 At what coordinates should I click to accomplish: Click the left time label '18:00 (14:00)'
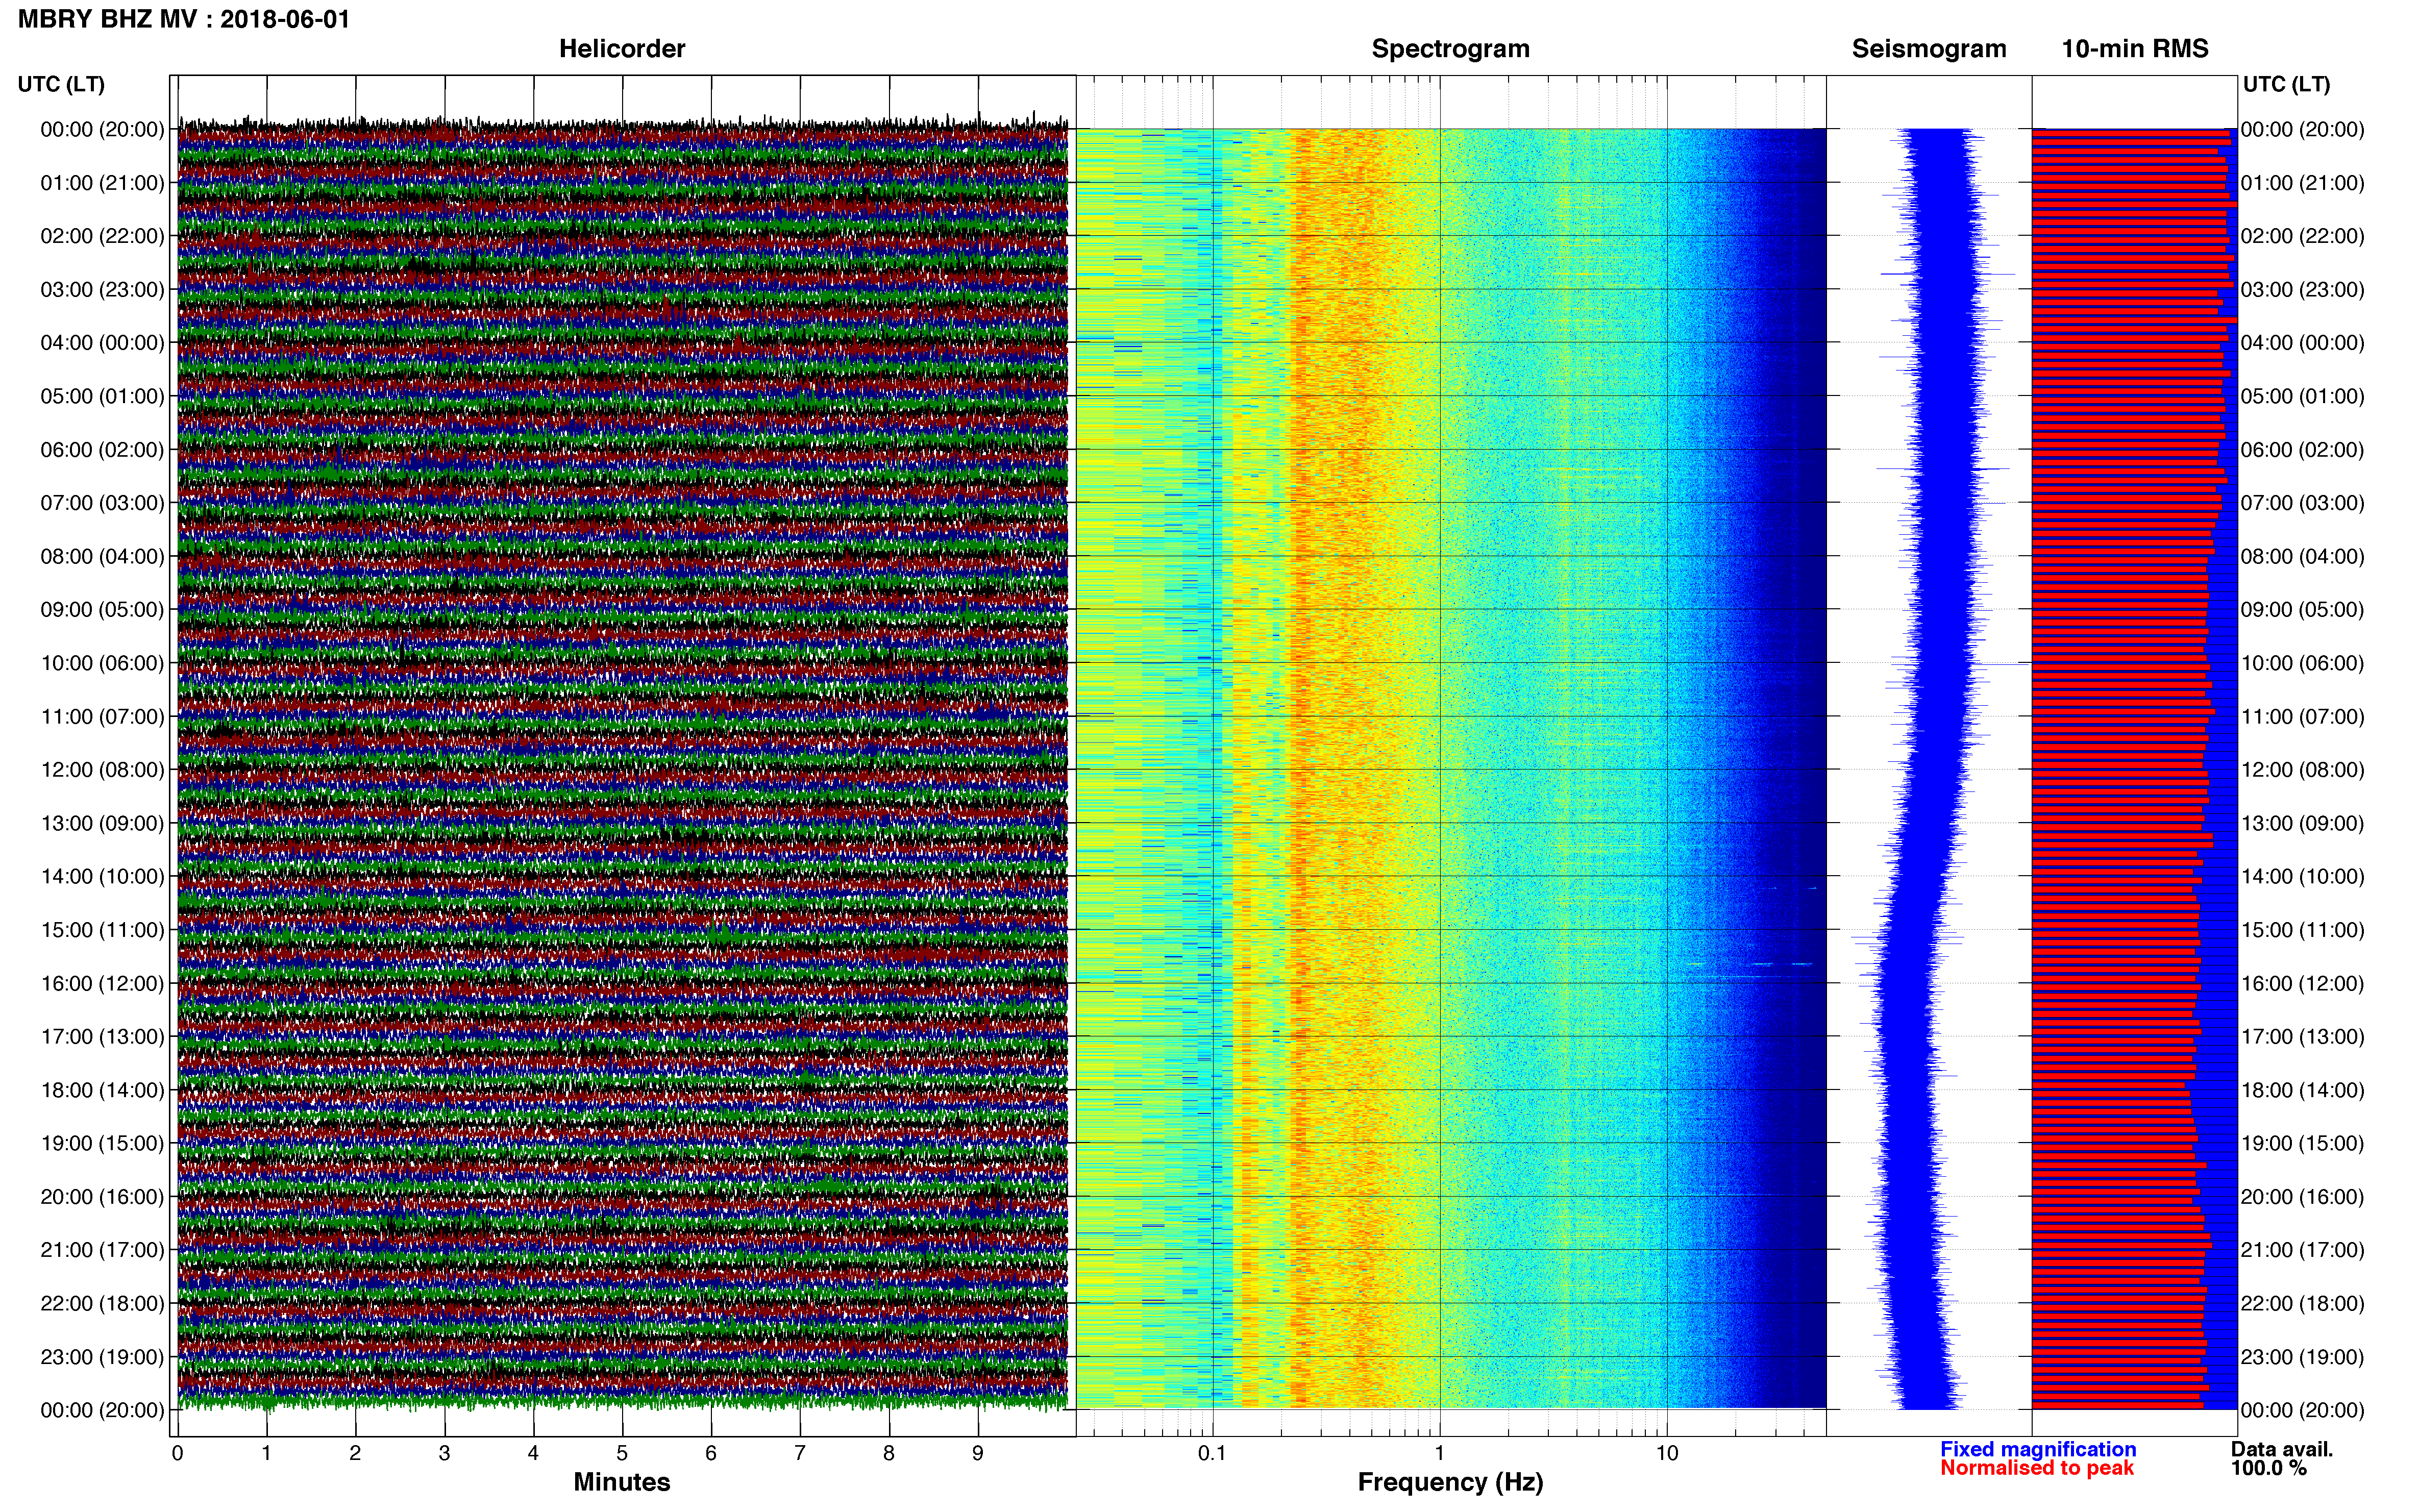tap(102, 1090)
